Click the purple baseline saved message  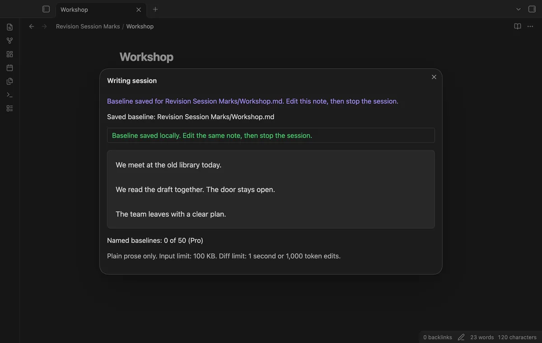252,101
